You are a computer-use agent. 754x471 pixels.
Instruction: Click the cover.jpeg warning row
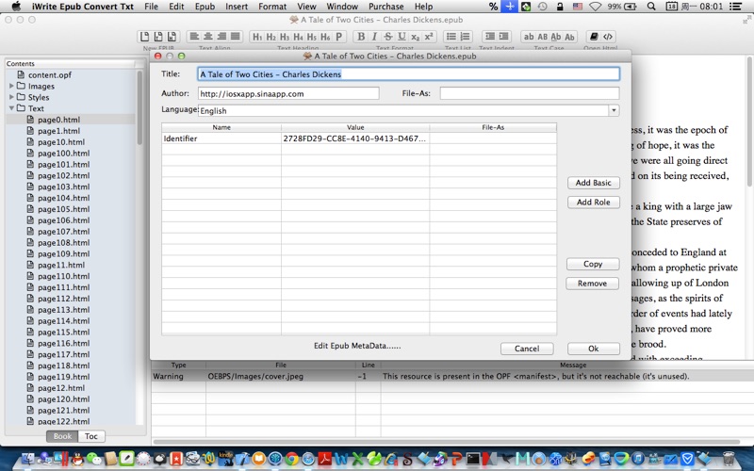tap(452, 376)
